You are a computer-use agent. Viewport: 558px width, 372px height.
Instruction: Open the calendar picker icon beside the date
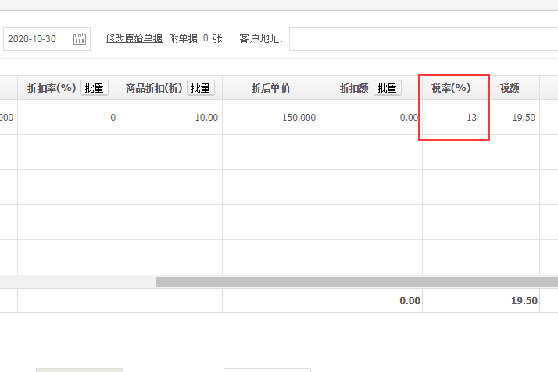pyautogui.click(x=80, y=39)
